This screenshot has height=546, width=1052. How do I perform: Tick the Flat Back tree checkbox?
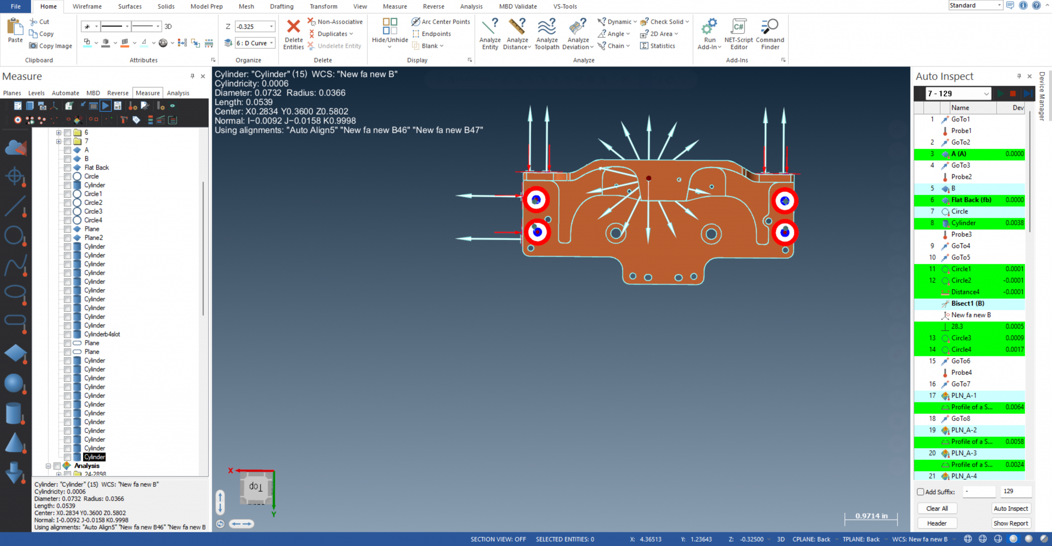pos(67,168)
